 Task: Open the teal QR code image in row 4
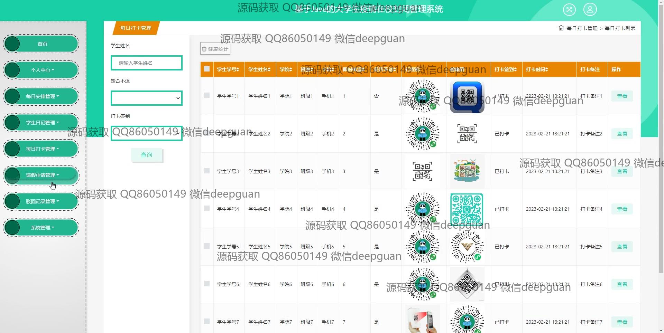[467, 209]
